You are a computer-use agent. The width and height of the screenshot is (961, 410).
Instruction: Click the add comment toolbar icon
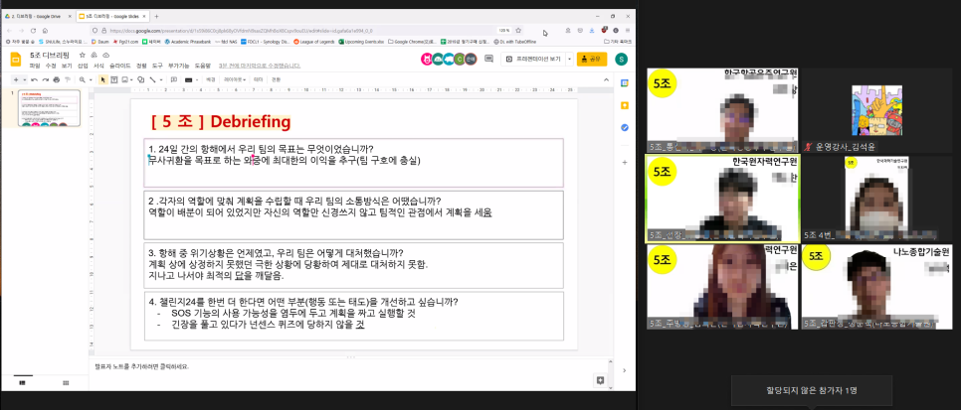174,79
